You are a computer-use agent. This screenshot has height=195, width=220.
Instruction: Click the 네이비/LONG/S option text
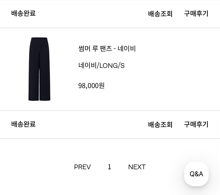pyautogui.click(x=101, y=66)
